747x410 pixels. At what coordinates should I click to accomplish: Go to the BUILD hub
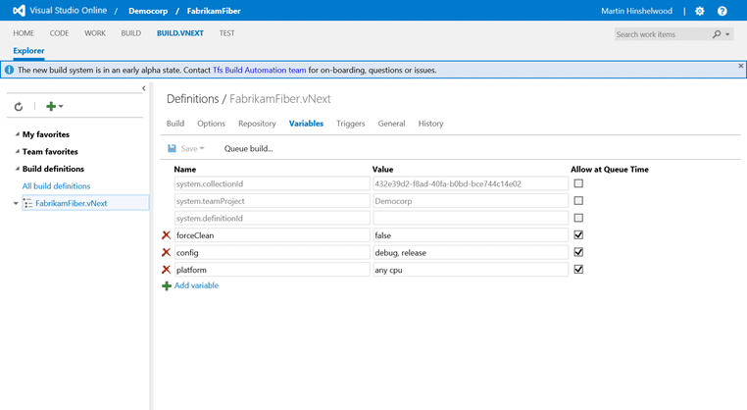131,33
